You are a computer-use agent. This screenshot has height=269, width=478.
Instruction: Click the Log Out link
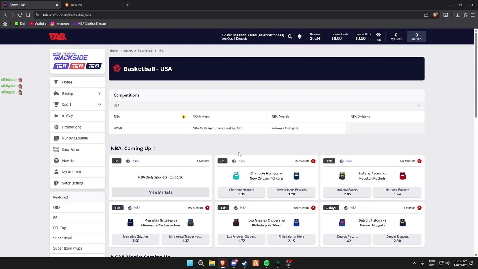pyautogui.click(x=227, y=39)
